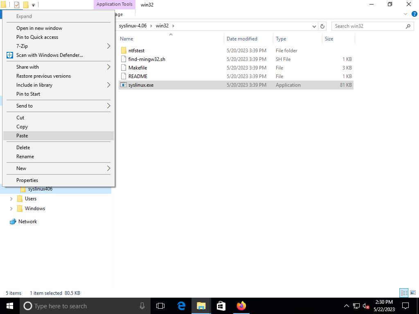This screenshot has width=419, height=314.
Task: Choose Paste from the context menu
Action: coord(22,136)
